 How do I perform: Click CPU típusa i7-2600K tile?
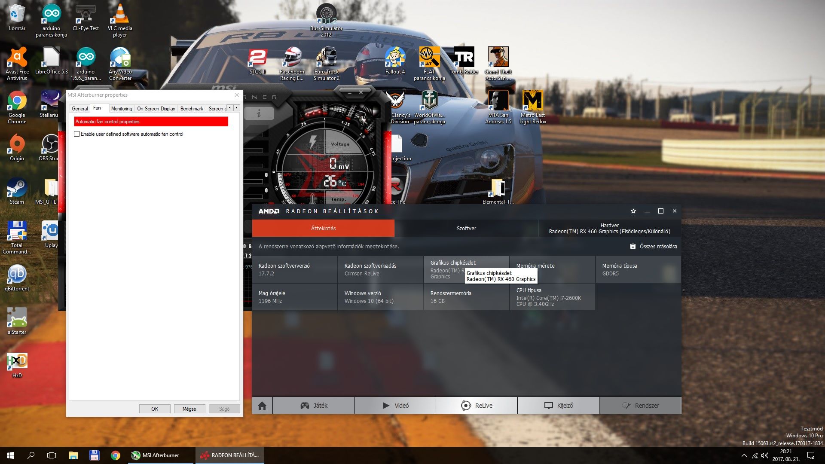point(552,297)
